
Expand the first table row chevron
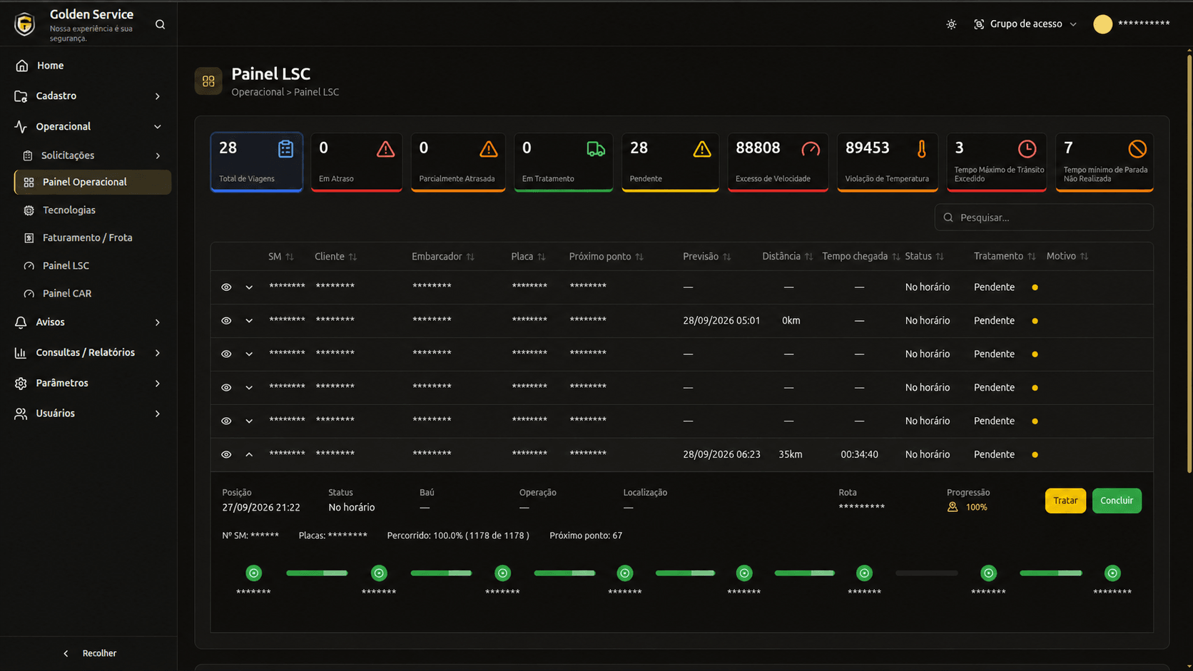tap(249, 287)
